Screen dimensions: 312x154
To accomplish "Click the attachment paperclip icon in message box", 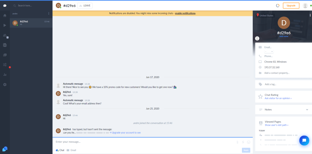I will pos(237,142).
